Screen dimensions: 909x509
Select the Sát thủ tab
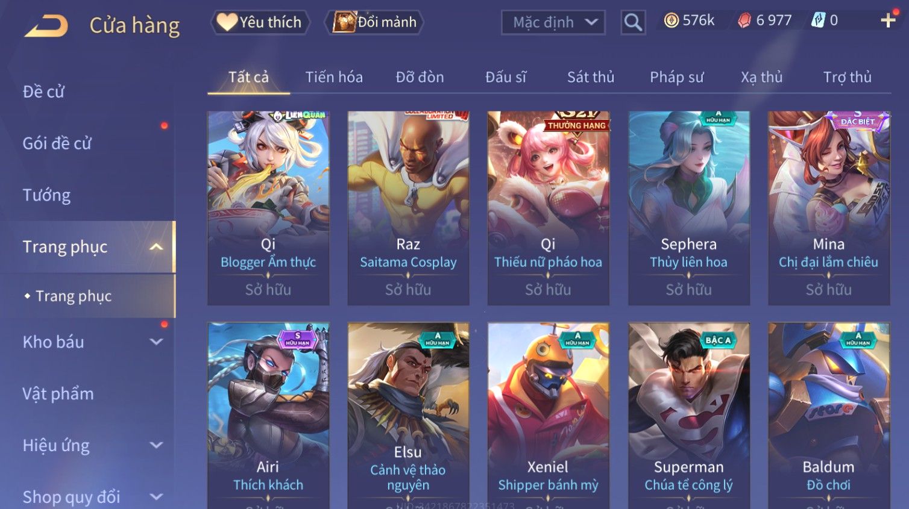coord(590,77)
